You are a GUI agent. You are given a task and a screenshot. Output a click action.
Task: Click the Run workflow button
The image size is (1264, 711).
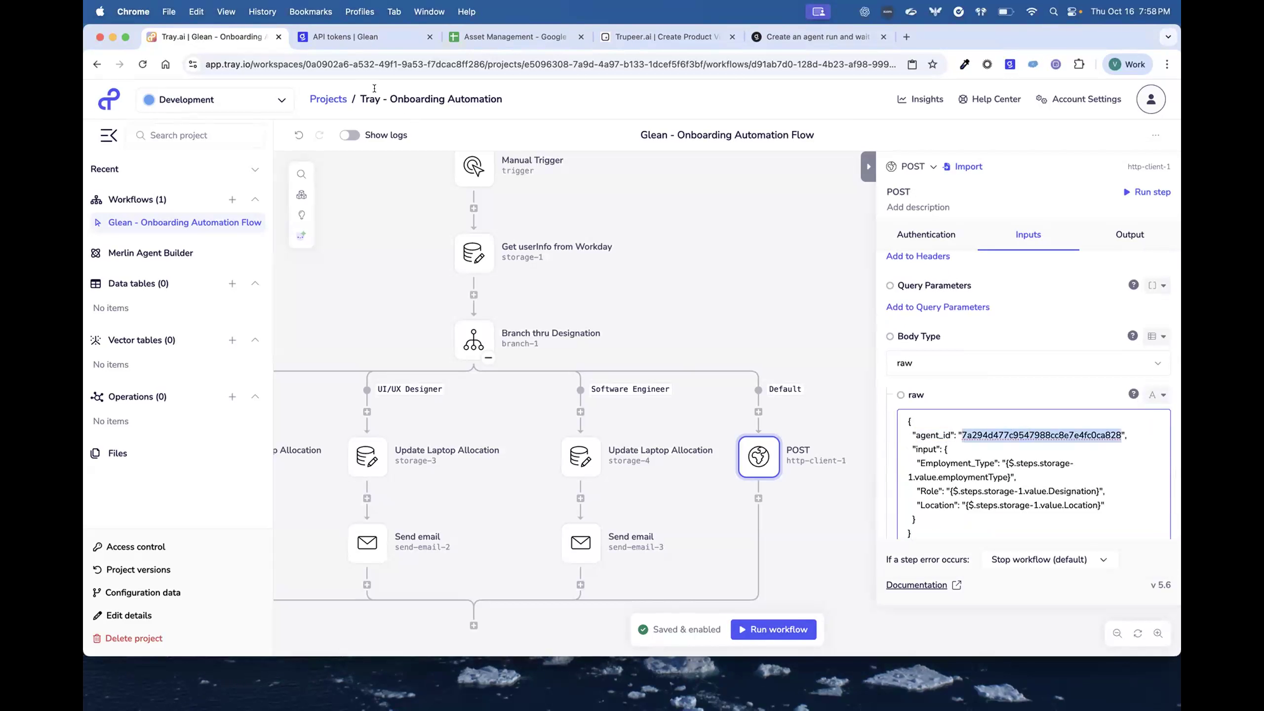coord(773,629)
